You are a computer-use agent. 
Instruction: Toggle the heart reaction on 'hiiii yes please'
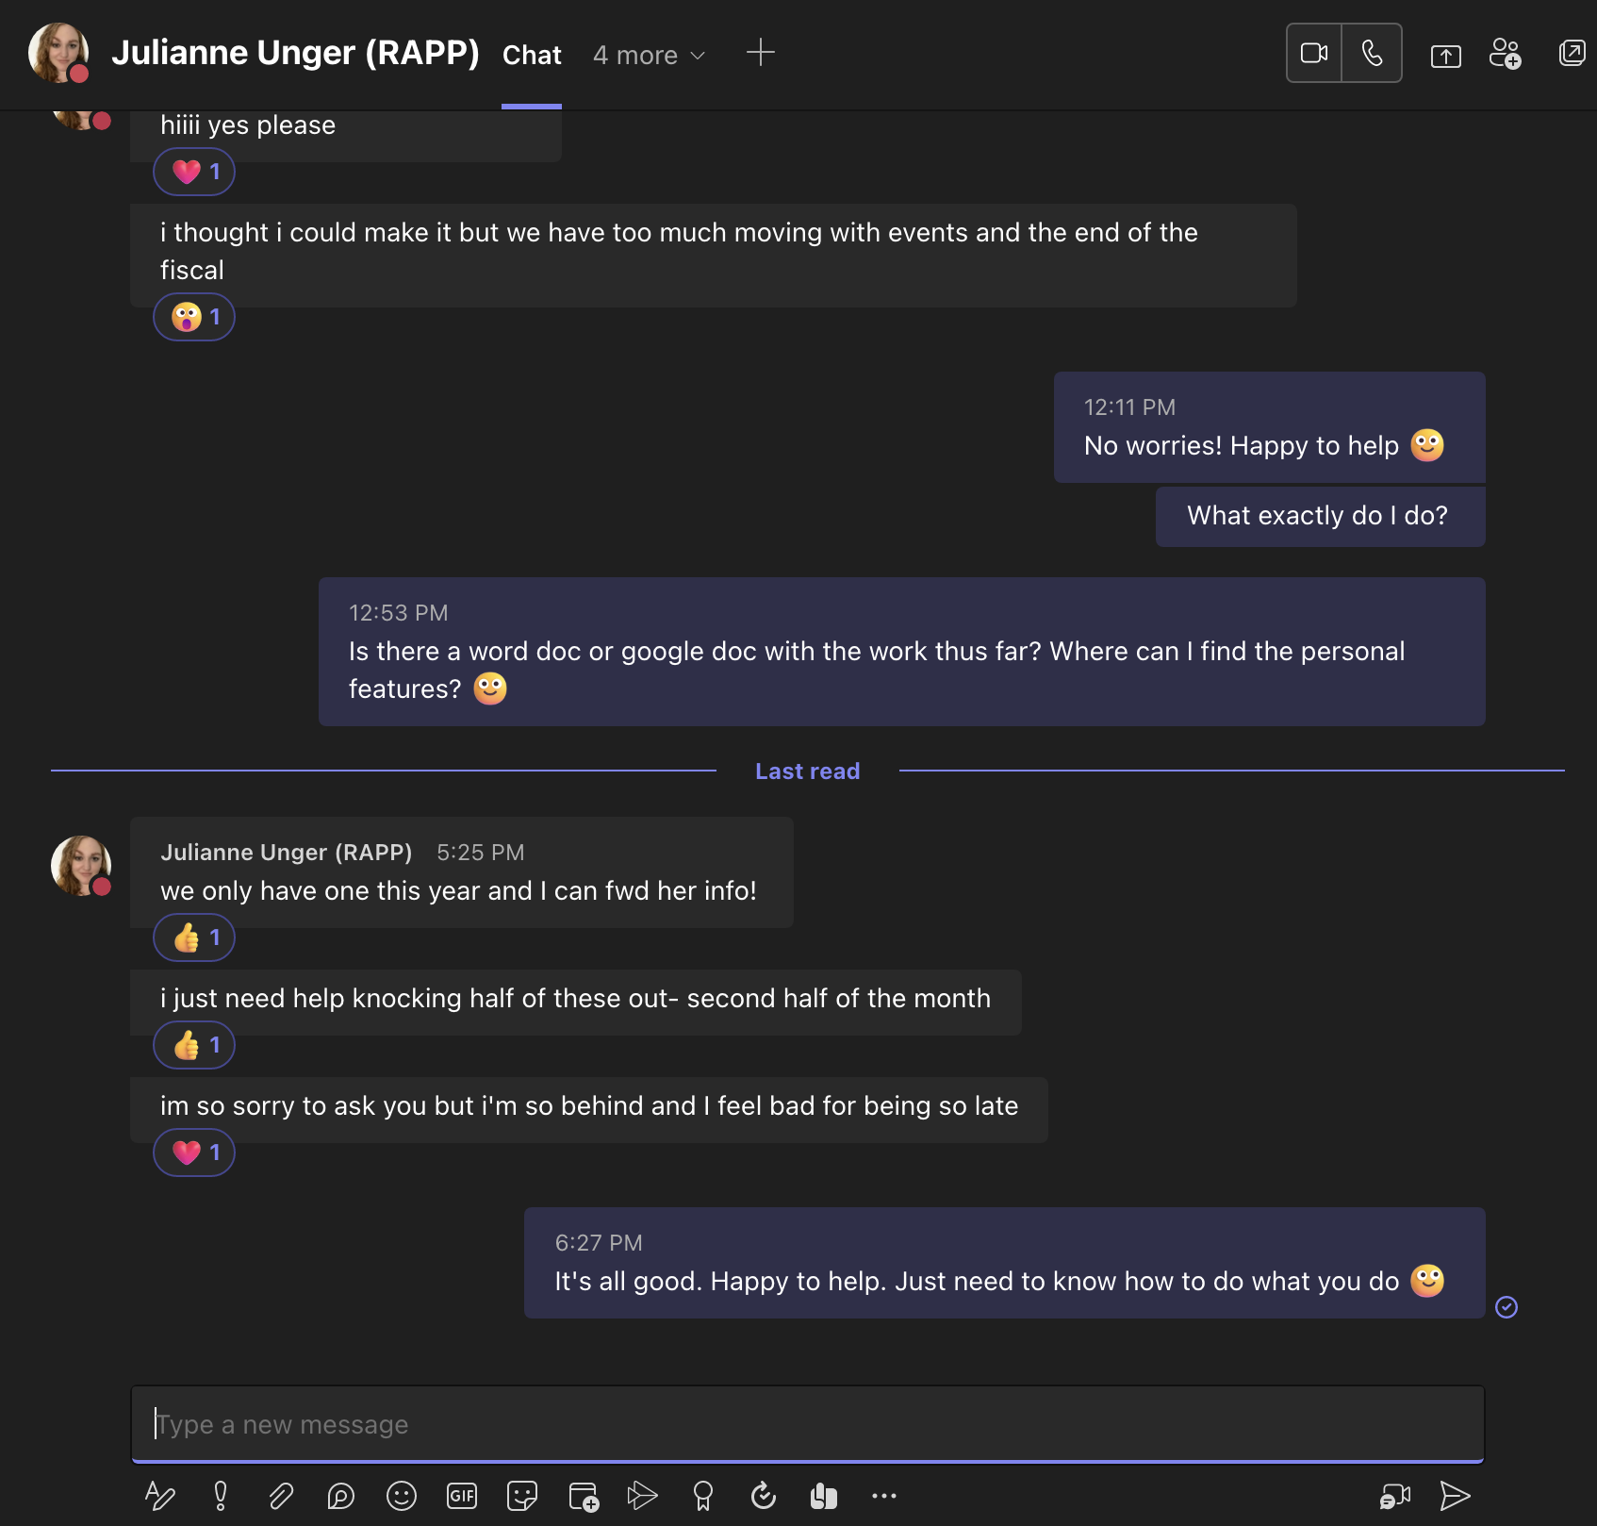[193, 172]
